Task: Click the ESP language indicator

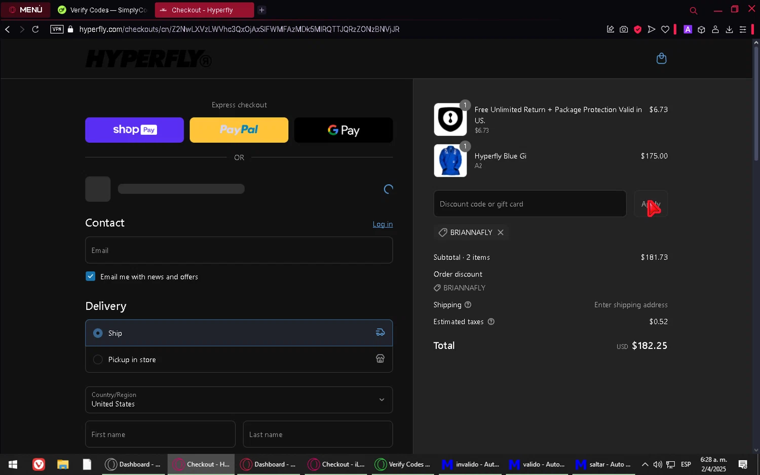Action: tap(686, 464)
